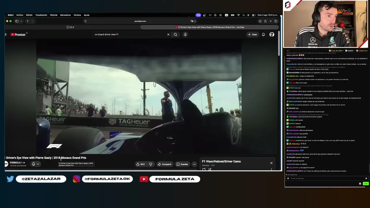370x208 pixels.
Task: Open more video actions ellipsis
Action: pyautogui.click(x=194, y=164)
